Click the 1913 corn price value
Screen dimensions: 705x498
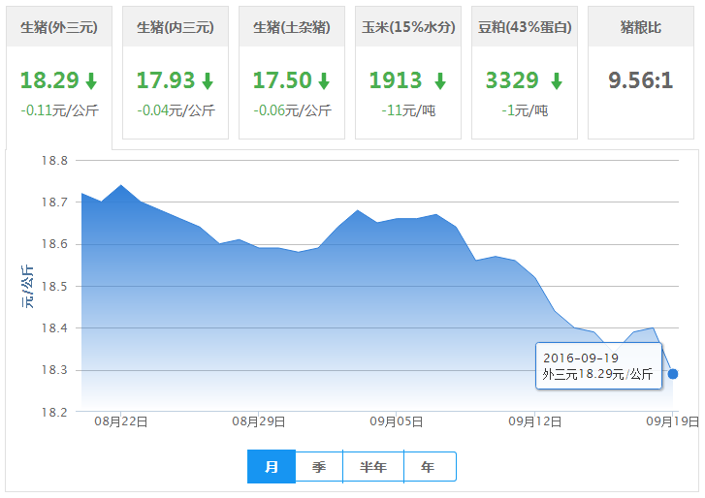[396, 80]
